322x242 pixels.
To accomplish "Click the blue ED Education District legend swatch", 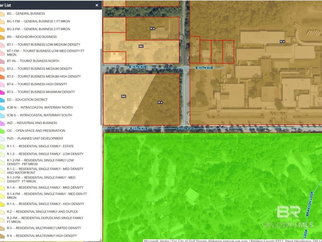I will coord(2,100).
